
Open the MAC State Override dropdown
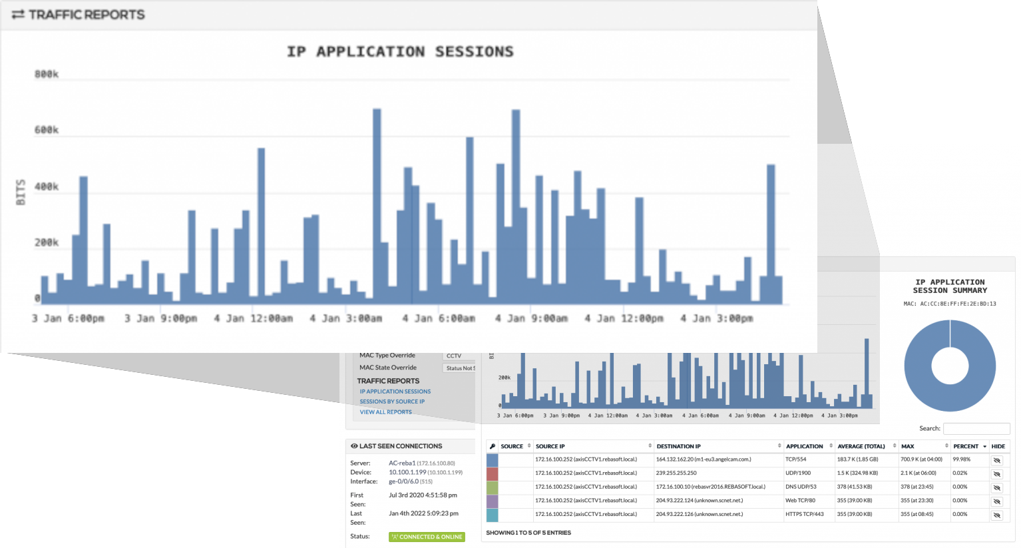[x=457, y=368]
